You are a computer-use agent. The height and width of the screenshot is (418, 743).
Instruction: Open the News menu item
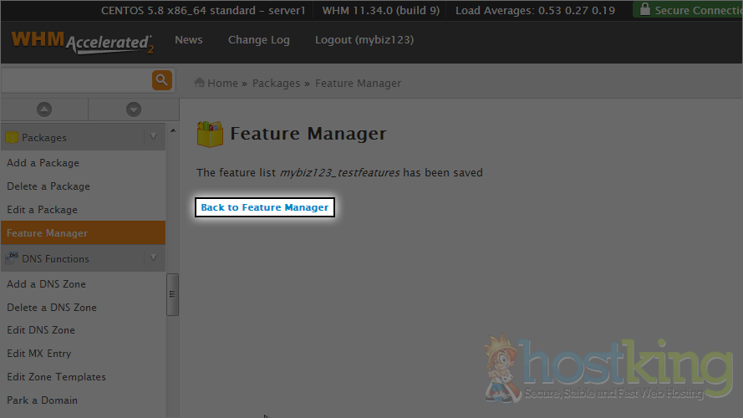[x=189, y=40]
